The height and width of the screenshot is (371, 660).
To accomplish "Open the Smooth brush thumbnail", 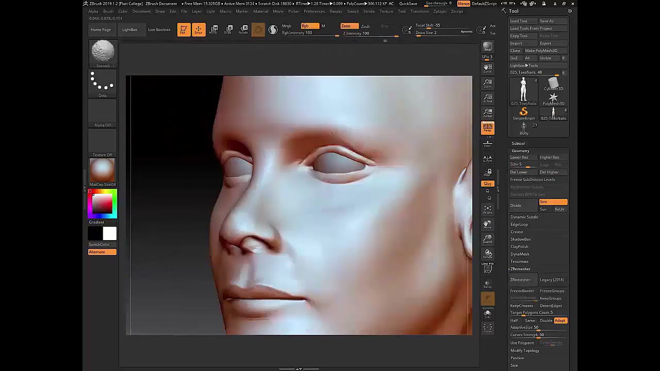I will [103, 54].
